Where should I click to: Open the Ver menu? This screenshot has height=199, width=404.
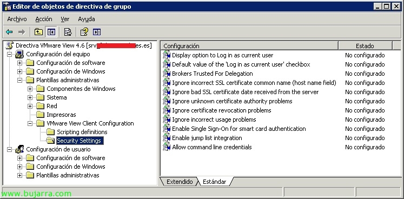(x=65, y=19)
